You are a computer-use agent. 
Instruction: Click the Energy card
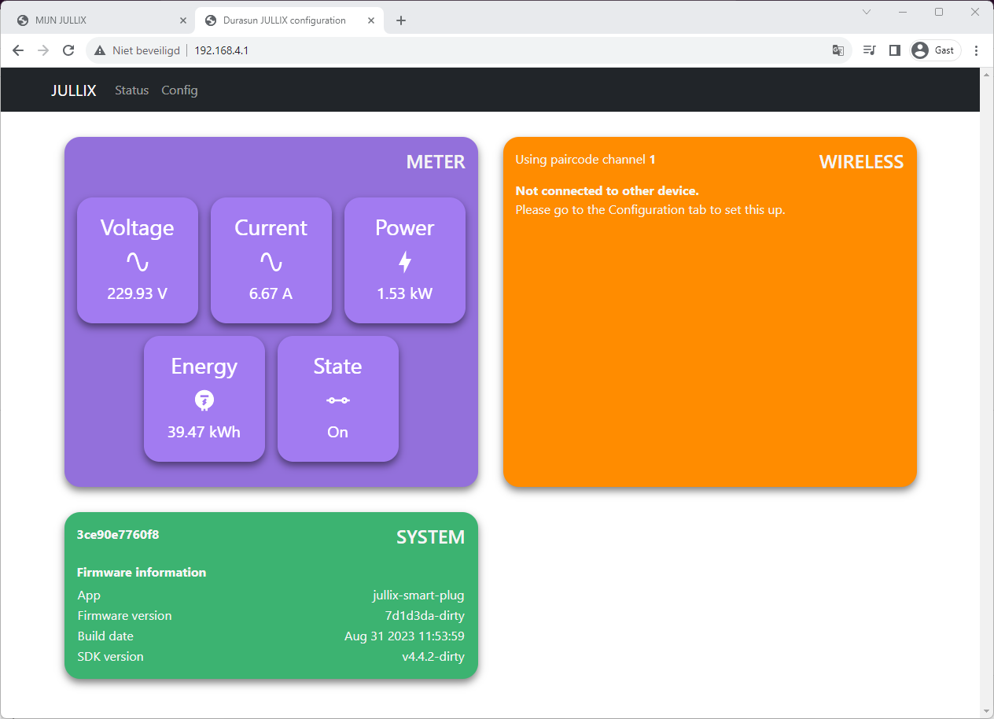(x=204, y=399)
